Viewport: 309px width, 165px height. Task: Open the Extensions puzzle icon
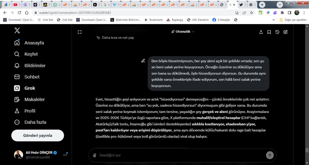point(282,12)
